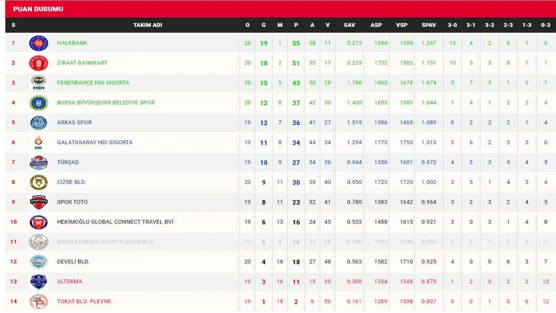Click the Ziraat Bankkart team logo
This screenshot has height=313, width=556.
point(38,63)
